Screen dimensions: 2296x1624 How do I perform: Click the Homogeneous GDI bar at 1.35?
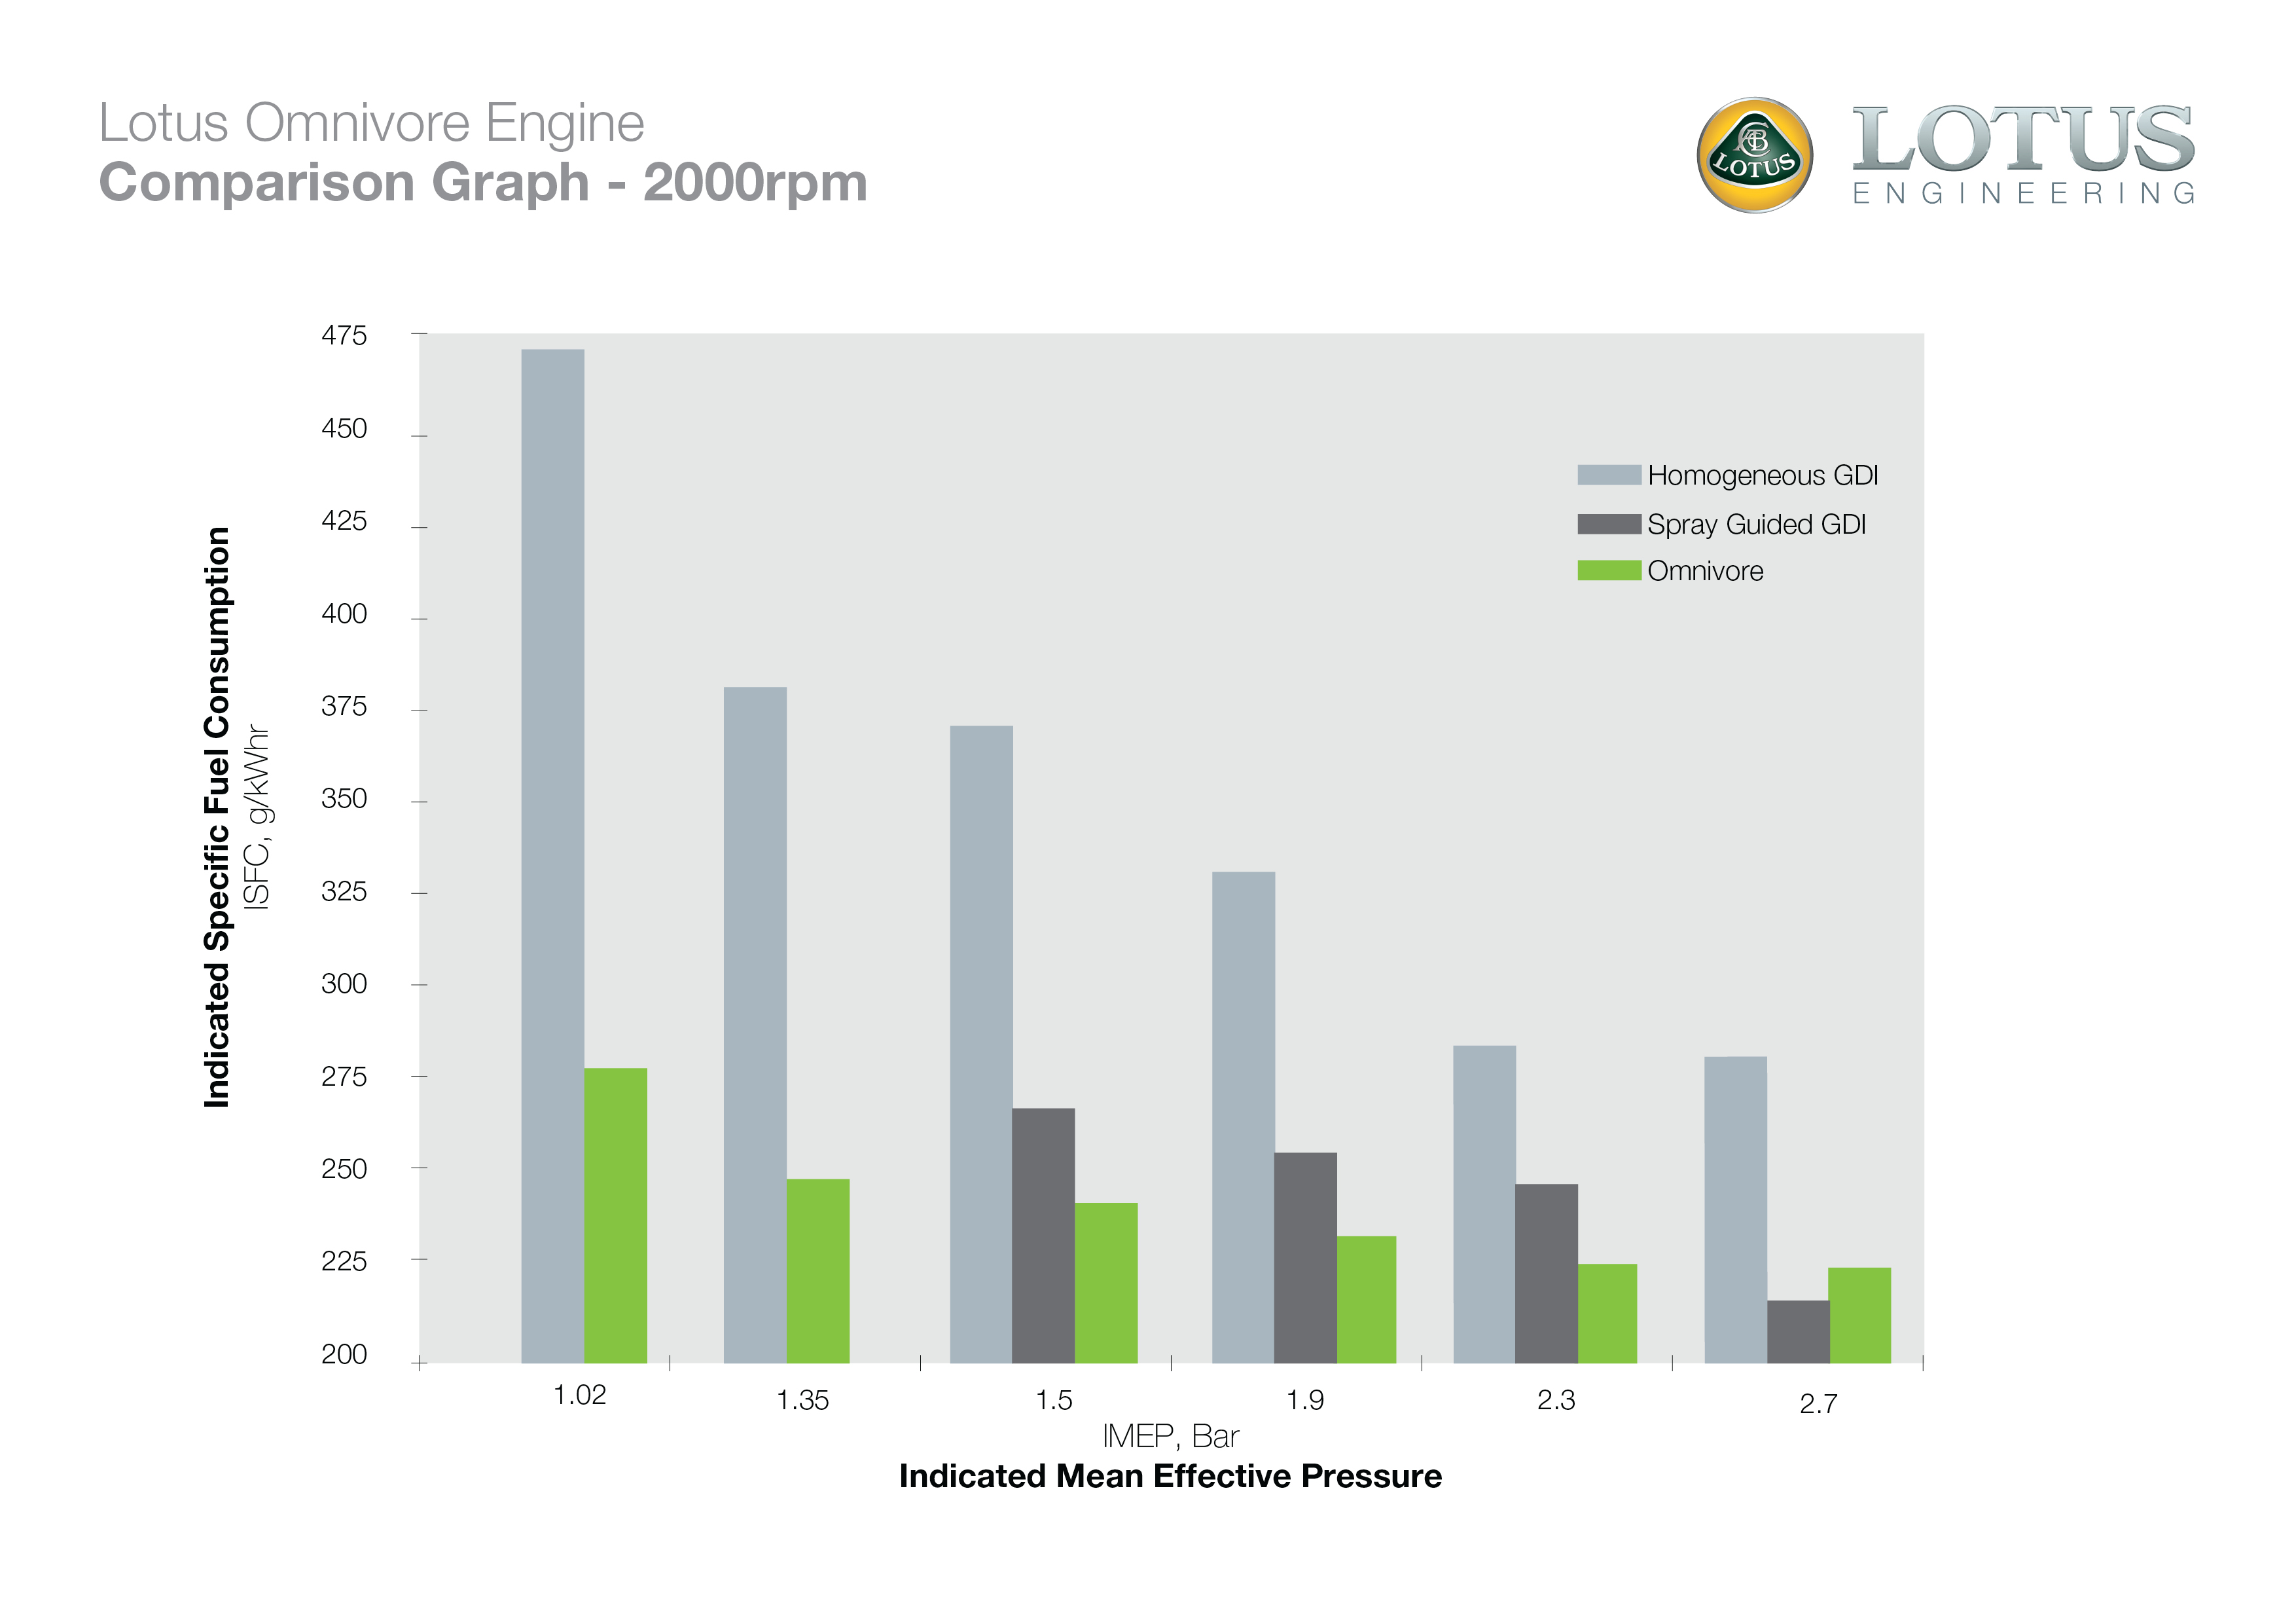tap(755, 1025)
